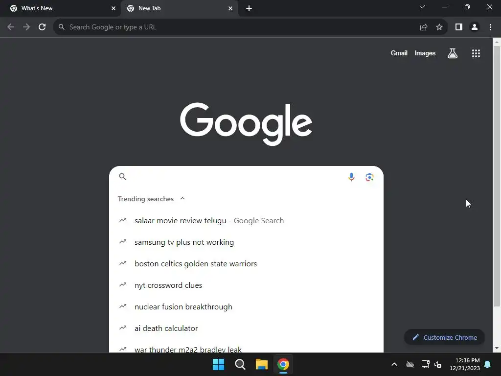The image size is (501, 376).
Task: Close the What's New tab
Action: [x=114, y=8]
